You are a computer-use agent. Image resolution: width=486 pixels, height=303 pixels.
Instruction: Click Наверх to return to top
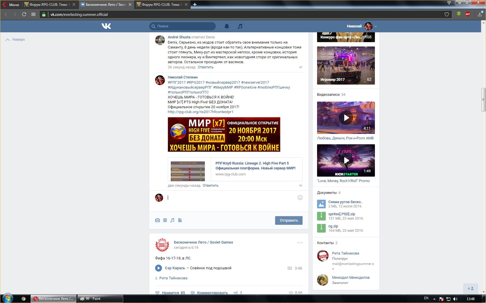(15, 40)
